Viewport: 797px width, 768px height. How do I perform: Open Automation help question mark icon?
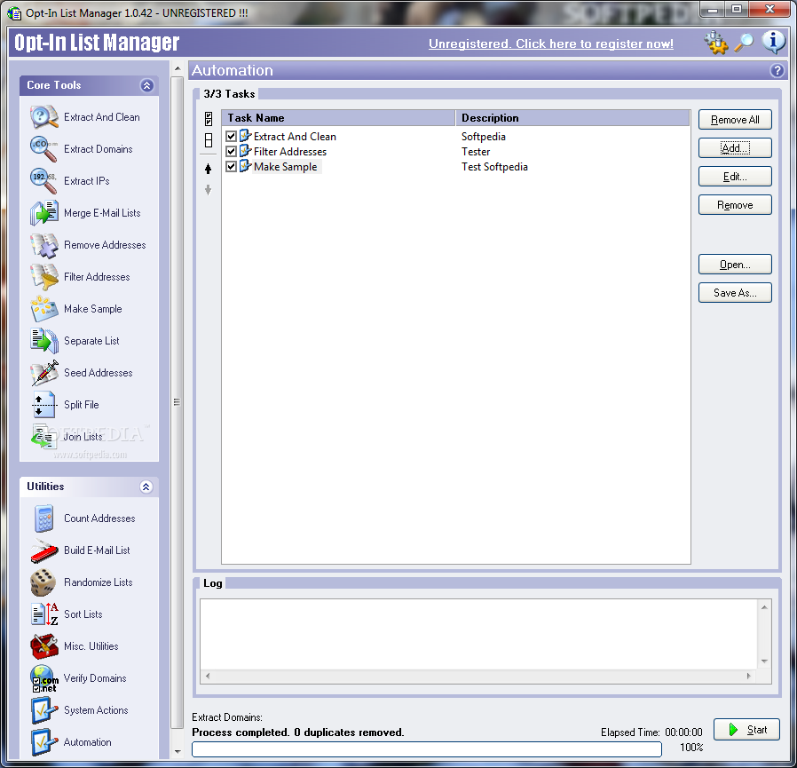(x=777, y=71)
